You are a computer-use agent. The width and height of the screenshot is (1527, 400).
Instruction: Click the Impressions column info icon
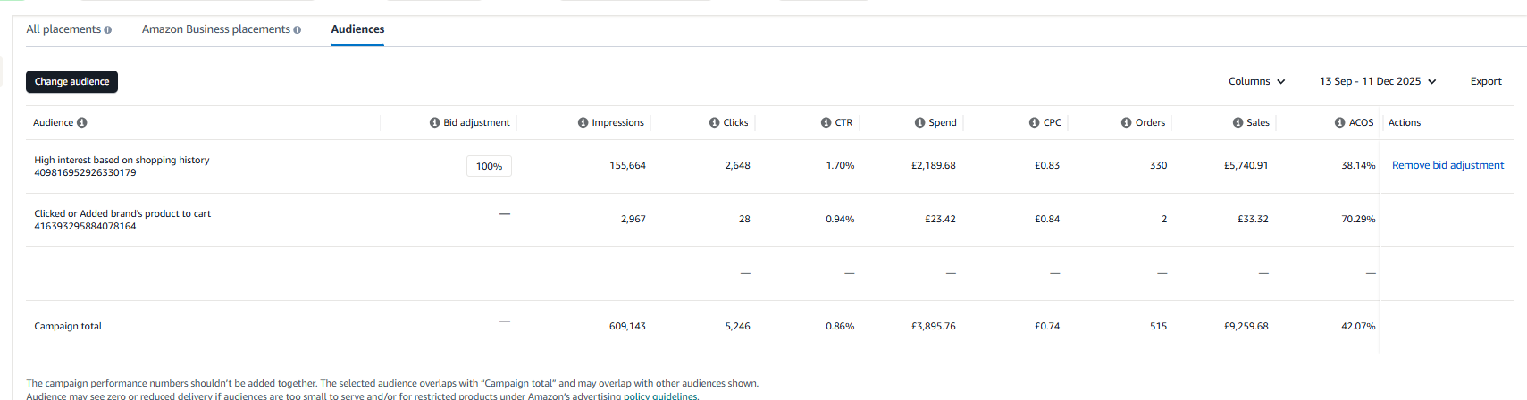583,123
